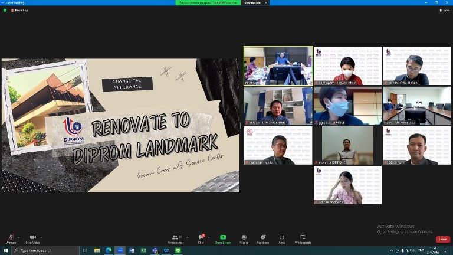Open Microsoft Edge from taskbar

(x=109, y=250)
